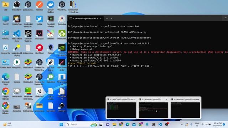Open the MongoDB Compass desktop shortcut

[17, 64]
